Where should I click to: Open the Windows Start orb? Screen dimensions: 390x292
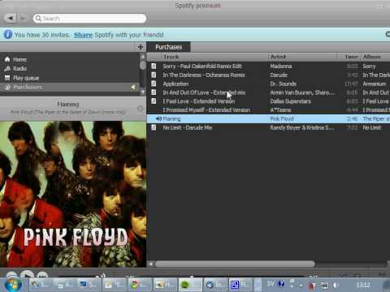click(13, 285)
